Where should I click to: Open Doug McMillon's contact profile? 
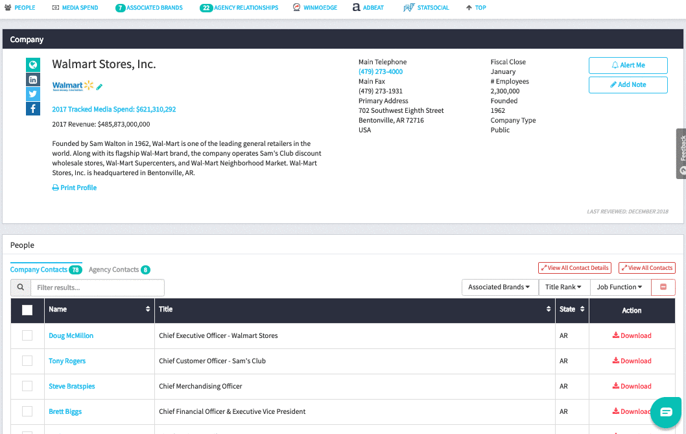pyautogui.click(x=71, y=335)
